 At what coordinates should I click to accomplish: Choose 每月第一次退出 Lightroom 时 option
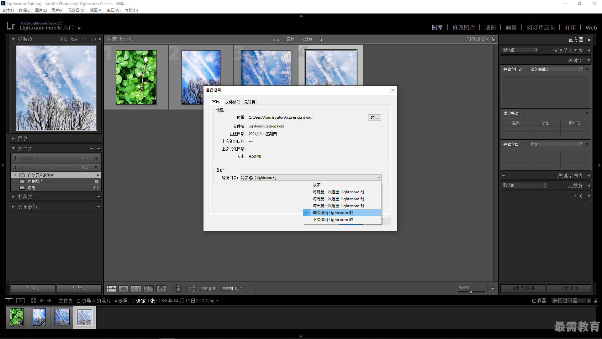[x=342, y=192]
